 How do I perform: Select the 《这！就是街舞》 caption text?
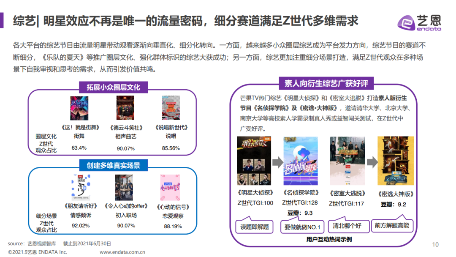[81, 128]
